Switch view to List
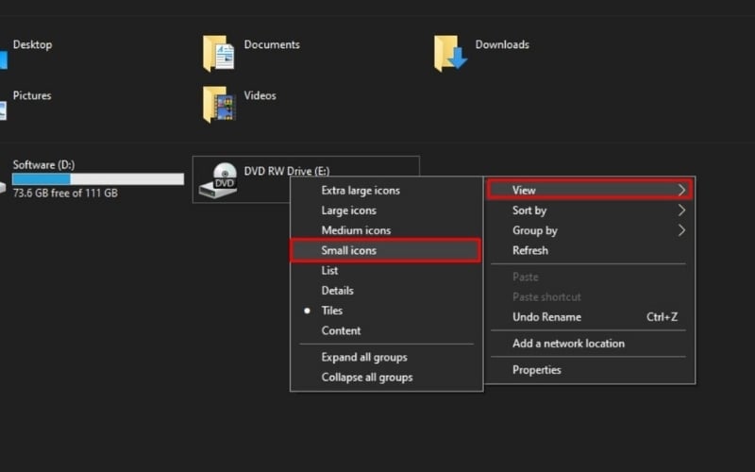Screen dimensions: 755x472 [386, 271]
